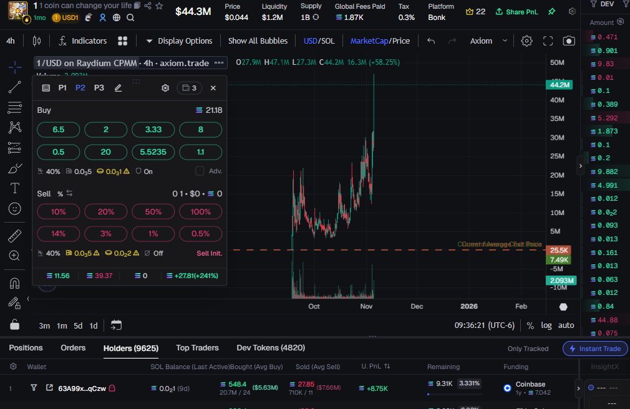Click the Share PnL button

(516, 12)
